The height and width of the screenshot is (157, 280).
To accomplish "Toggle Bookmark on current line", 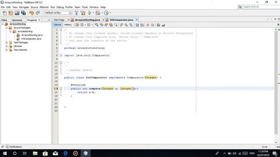I will (131, 25).
